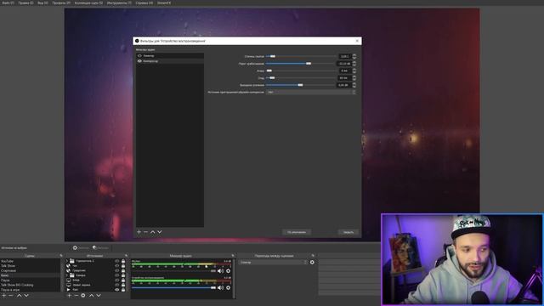Open the Коллекция сцен menu
The image size is (544, 306).
88,3
